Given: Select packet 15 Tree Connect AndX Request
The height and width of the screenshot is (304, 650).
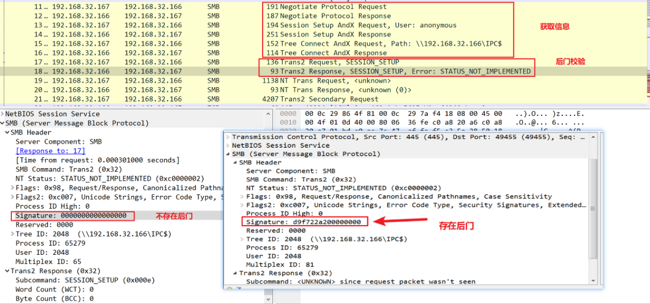Looking at the screenshot, I should (325, 44).
